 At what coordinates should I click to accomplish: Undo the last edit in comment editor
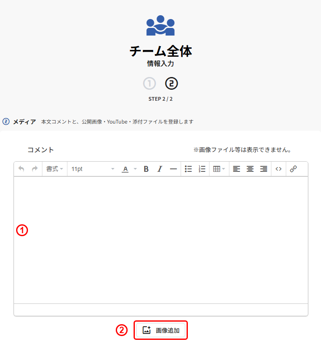(x=21, y=169)
